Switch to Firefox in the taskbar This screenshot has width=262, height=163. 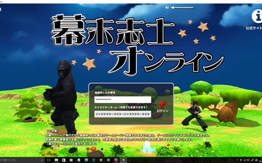click(x=116, y=160)
